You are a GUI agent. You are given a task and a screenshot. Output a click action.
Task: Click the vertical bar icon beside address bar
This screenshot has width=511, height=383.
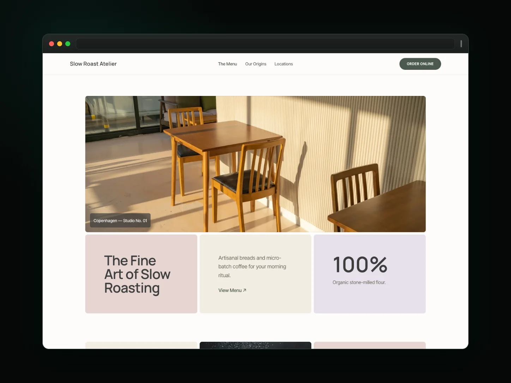click(x=461, y=44)
